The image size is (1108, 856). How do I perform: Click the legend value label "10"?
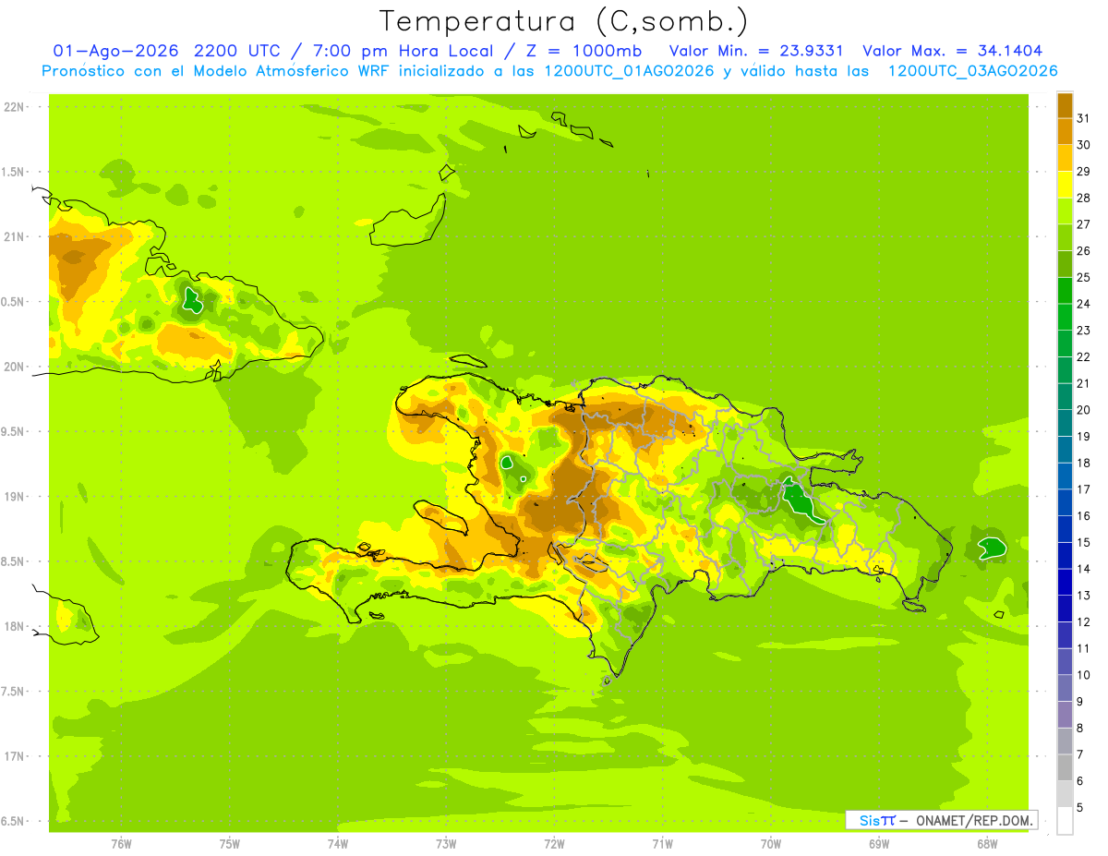[1083, 675]
